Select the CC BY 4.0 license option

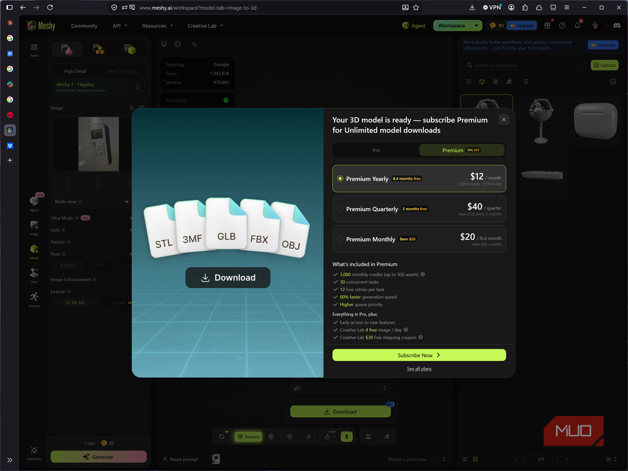75,303
